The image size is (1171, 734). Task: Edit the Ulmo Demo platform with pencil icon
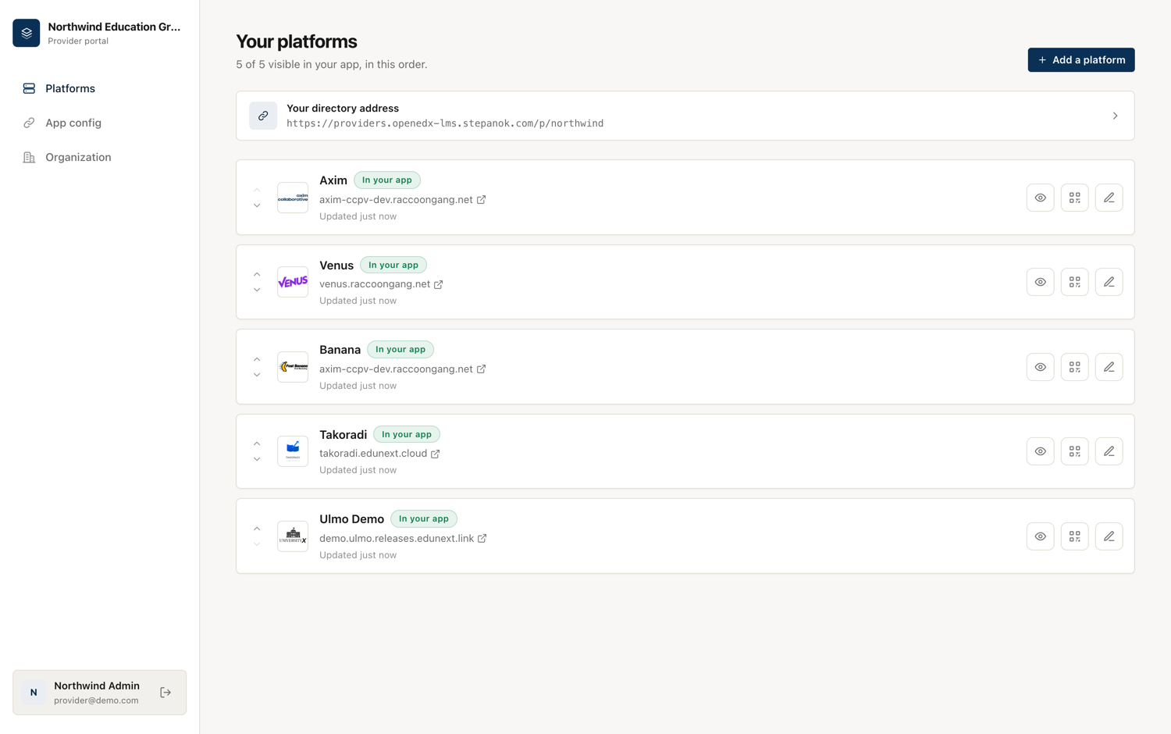[1109, 536]
